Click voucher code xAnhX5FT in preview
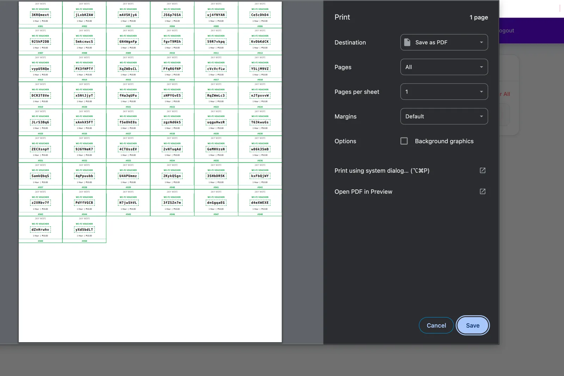This screenshot has width=564, height=376. tap(84, 122)
